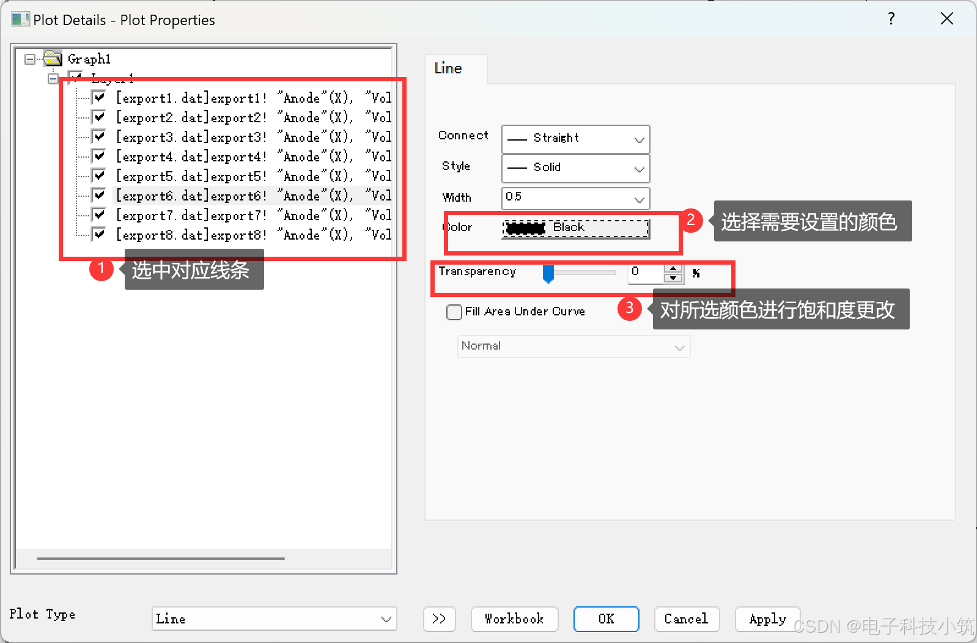
Task: Uncheck the export2.dat plot checkbox
Action: (x=98, y=117)
